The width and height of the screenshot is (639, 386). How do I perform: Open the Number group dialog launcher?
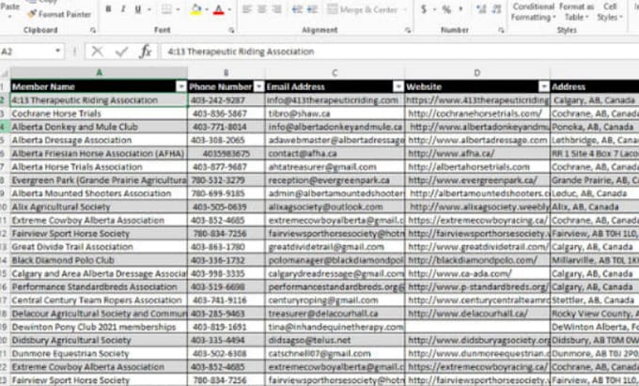pos(501,30)
